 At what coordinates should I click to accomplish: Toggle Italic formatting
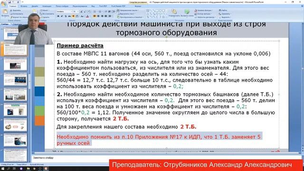[x=62, y=16]
